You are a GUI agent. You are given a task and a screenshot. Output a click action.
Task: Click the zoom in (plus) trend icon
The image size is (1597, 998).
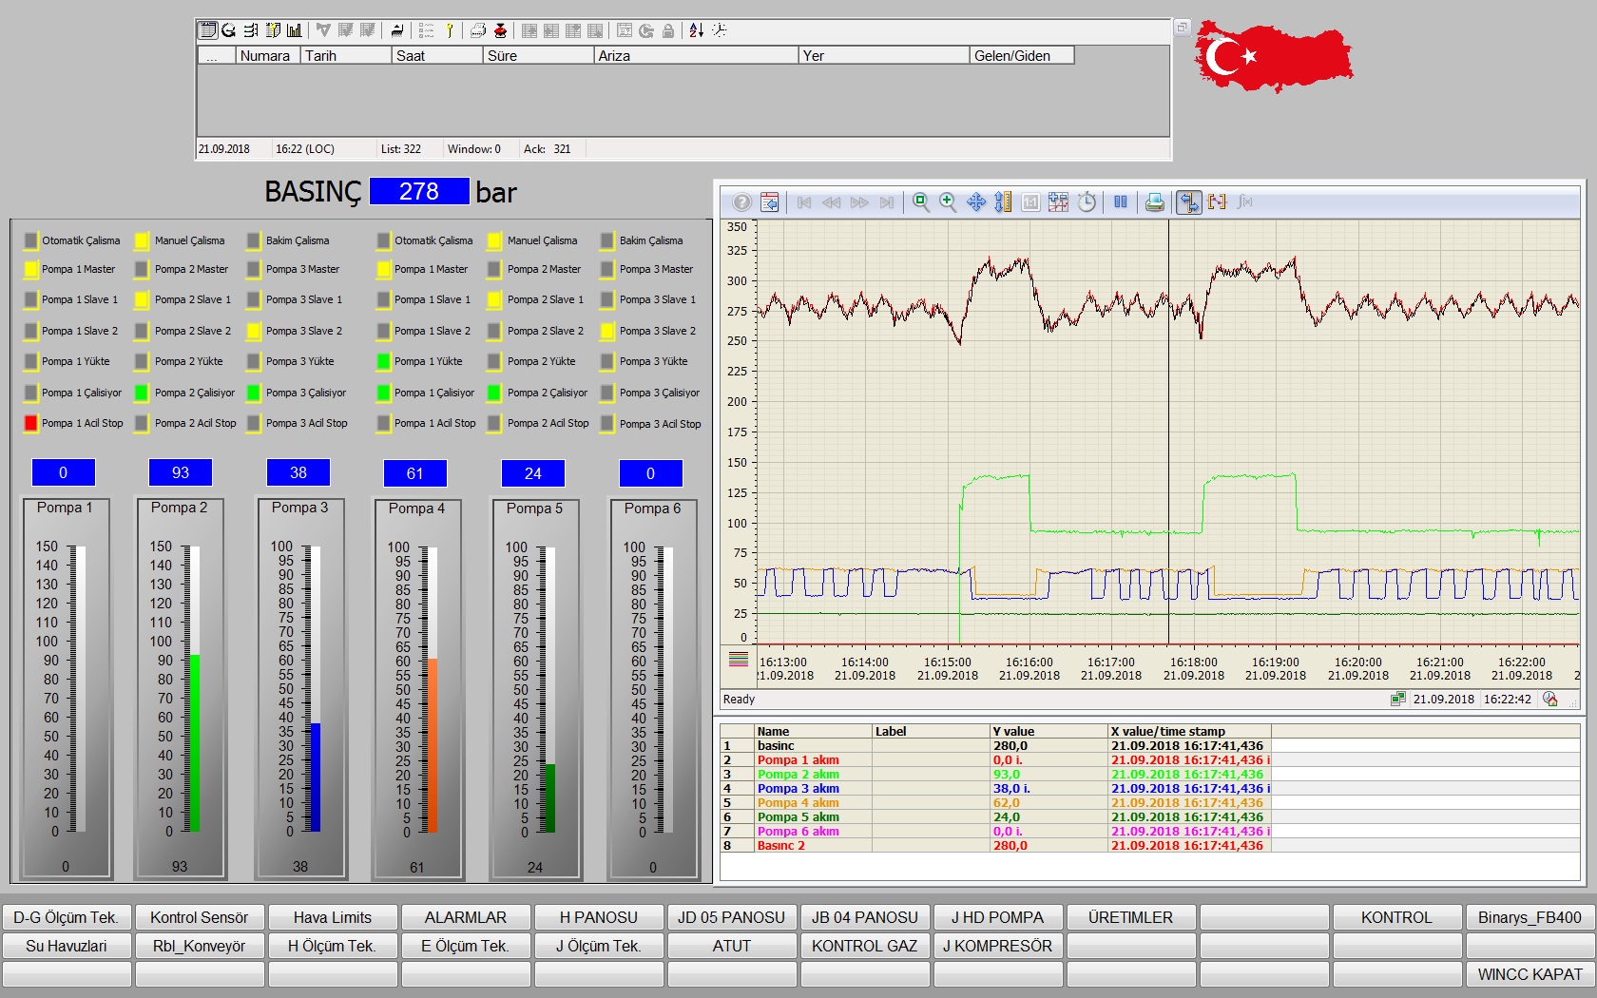coord(948,202)
